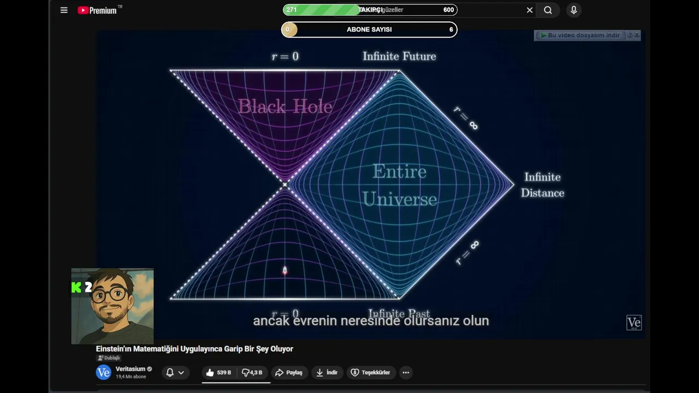This screenshot has height=393, width=699.
Task: Expand notification options chevron
Action: (x=181, y=372)
